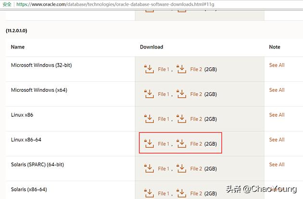Click the File 2 download icon for Linux x86-64
Image resolution: width=303 pixels, height=199 pixels.
181,144
